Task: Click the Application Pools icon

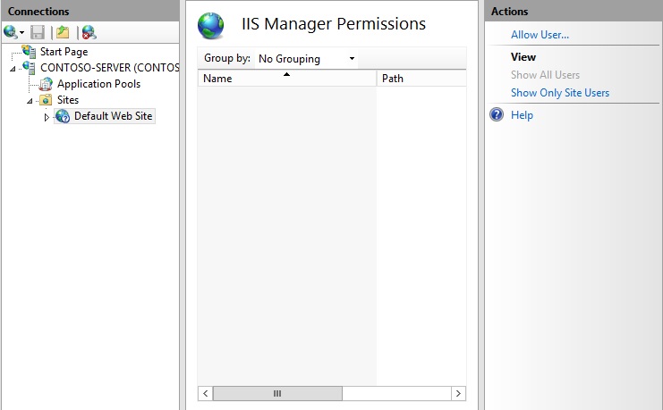Action: tap(47, 84)
